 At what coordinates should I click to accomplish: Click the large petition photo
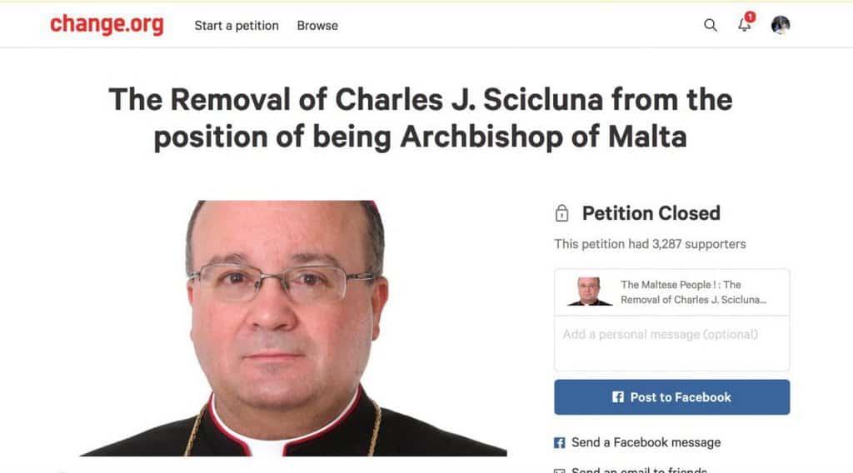tap(292, 327)
